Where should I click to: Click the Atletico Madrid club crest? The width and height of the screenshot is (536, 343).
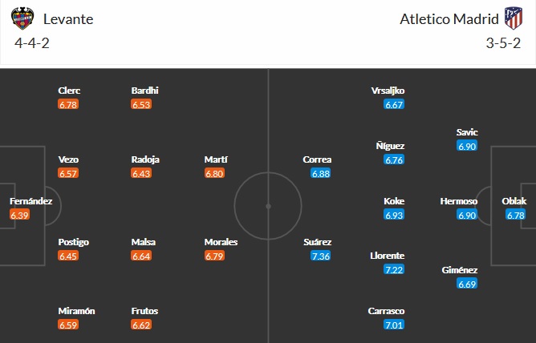[511, 18]
